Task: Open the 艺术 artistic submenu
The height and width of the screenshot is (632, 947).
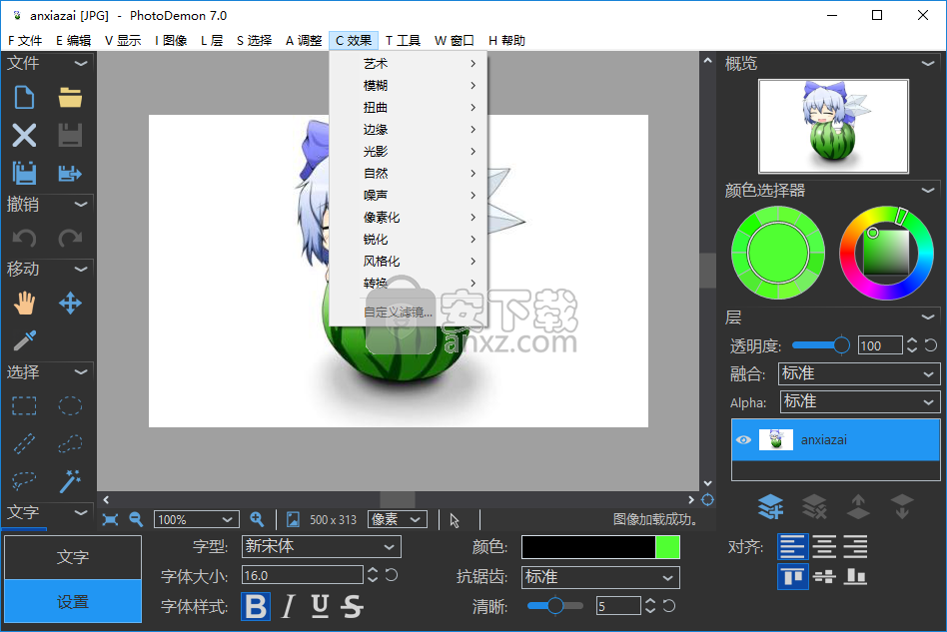Action: tap(409, 63)
